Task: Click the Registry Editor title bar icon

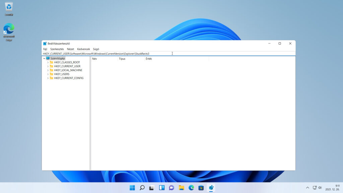Action: click(45, 44)
